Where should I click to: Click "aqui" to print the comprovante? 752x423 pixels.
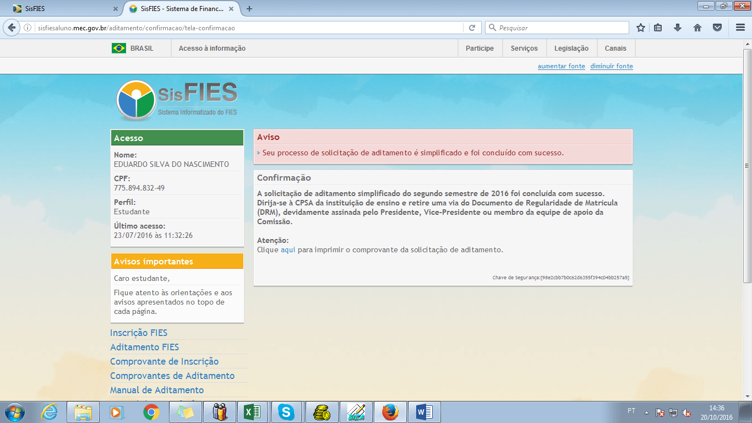point(287,250)
